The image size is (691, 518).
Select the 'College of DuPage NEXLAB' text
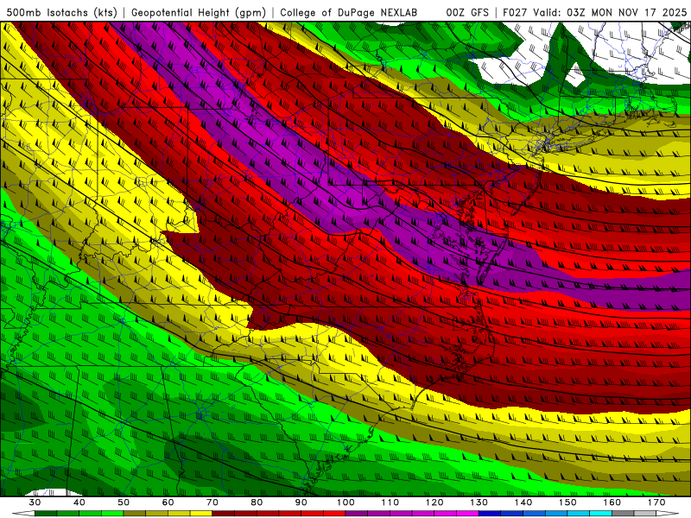(349, 12)
